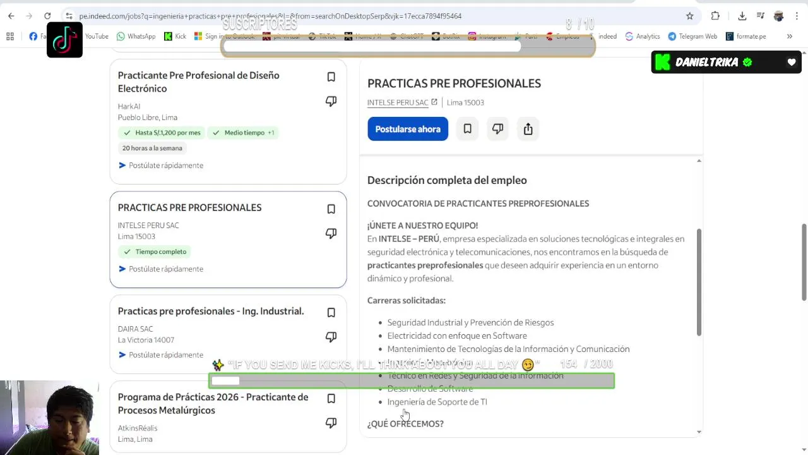Open Programa de Prácticas 2026 listing
808x455 pixels.
[x=213, y=403]
